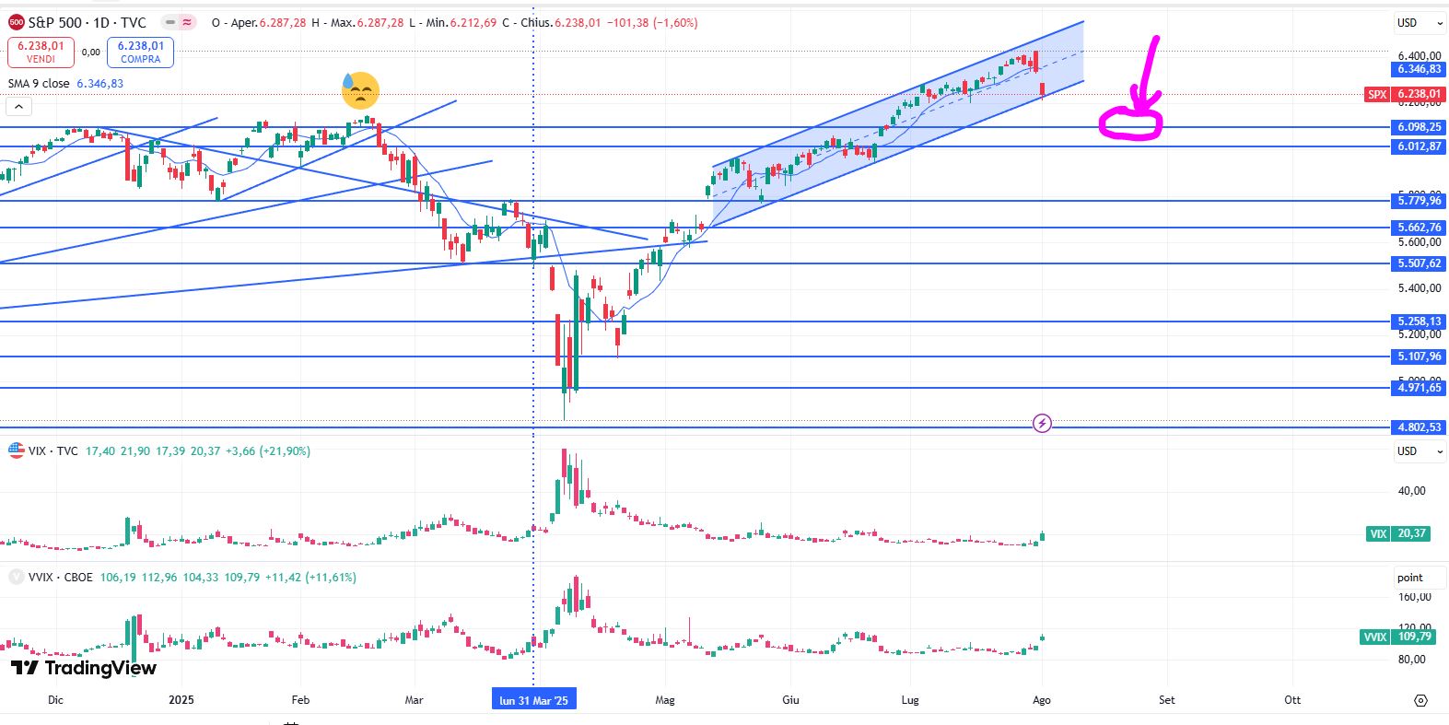Click the pink wavy data status icon
This screenshot has height=725, width=1449.
coord(188,22)
